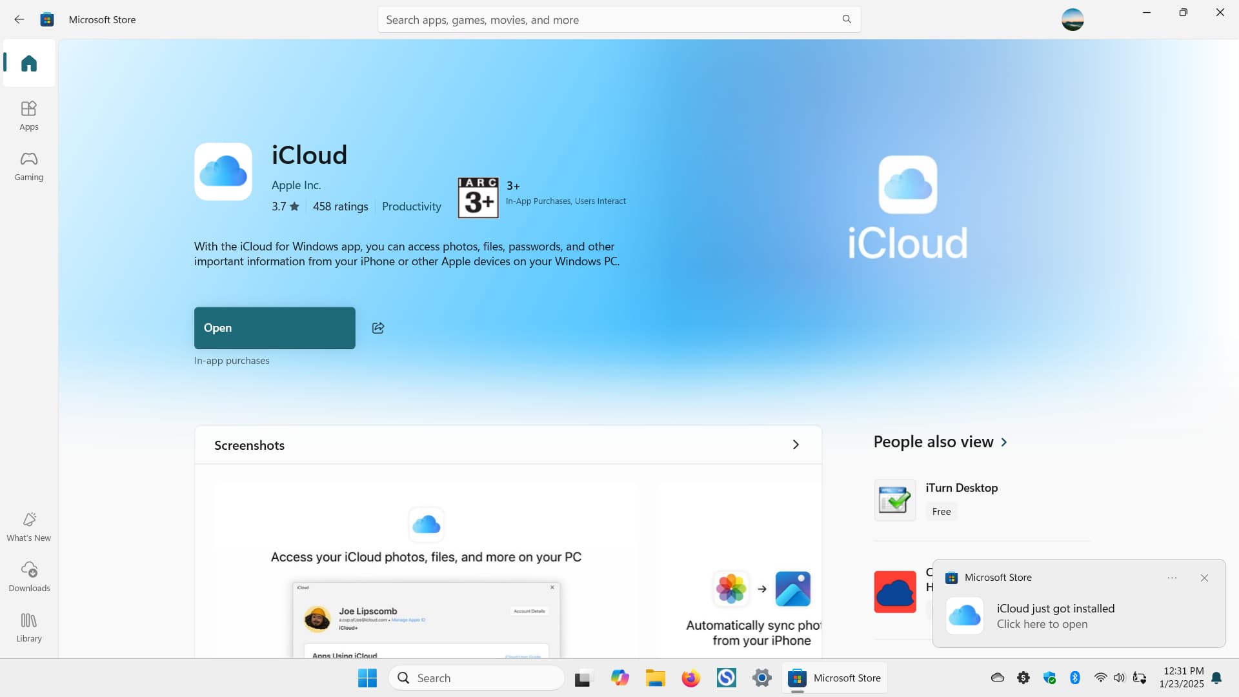
Task: Open notification options with three dots
Action: pyautogui.click(x=1173, y=578)
